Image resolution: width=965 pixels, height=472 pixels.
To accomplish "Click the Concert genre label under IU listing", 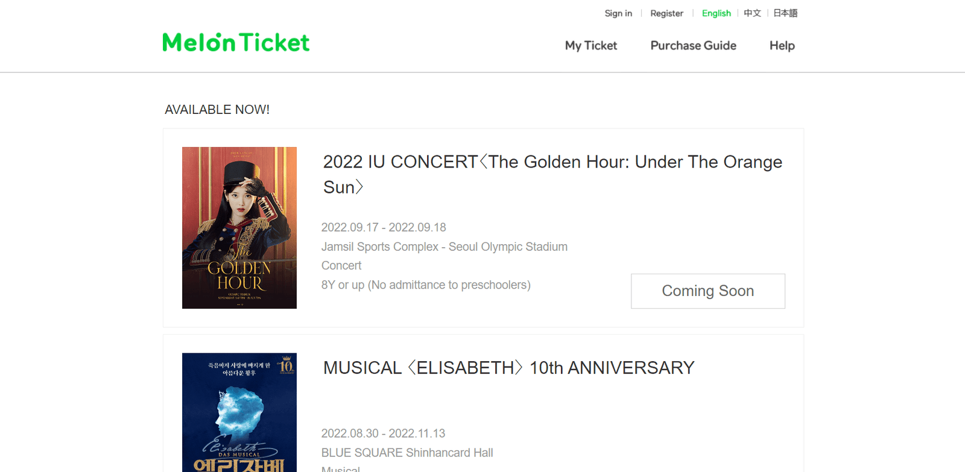I will click(x=341, y=265).
